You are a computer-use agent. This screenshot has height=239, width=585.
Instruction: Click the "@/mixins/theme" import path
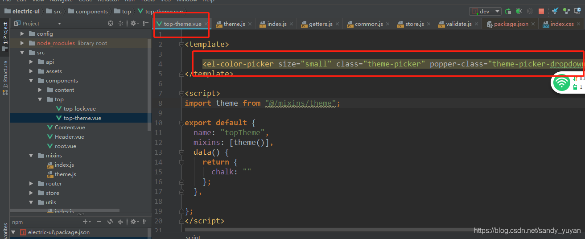tap(301, 103)
